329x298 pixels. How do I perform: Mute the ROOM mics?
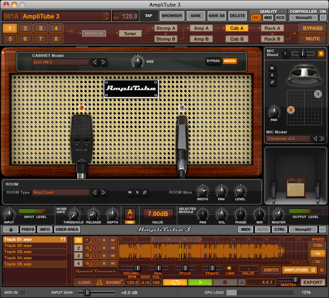(x=130, y=192)
